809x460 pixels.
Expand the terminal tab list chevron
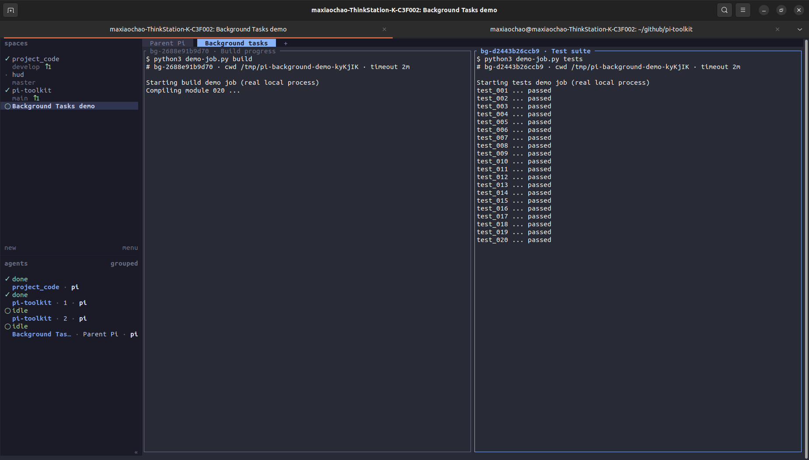[800, 29]
